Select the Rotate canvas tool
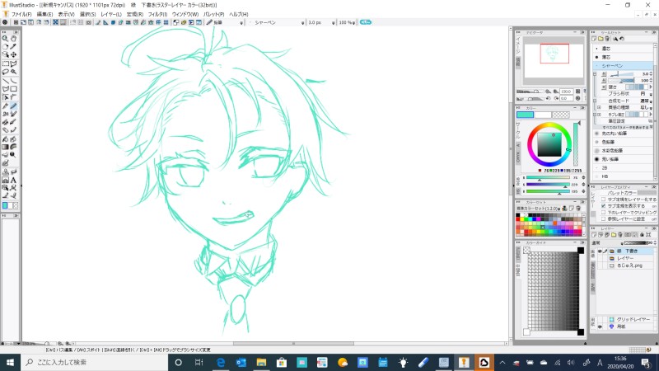Image resolution: width=659 pixels, height=371 pixels. pyautogui.click(x=5, y=47)
